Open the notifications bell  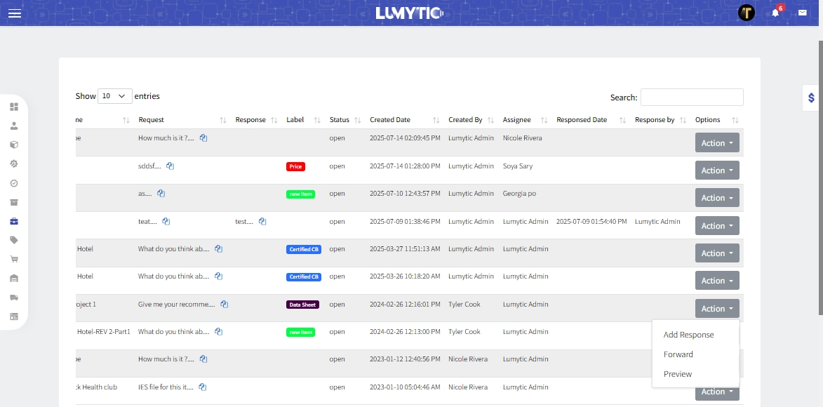[775, 13]
